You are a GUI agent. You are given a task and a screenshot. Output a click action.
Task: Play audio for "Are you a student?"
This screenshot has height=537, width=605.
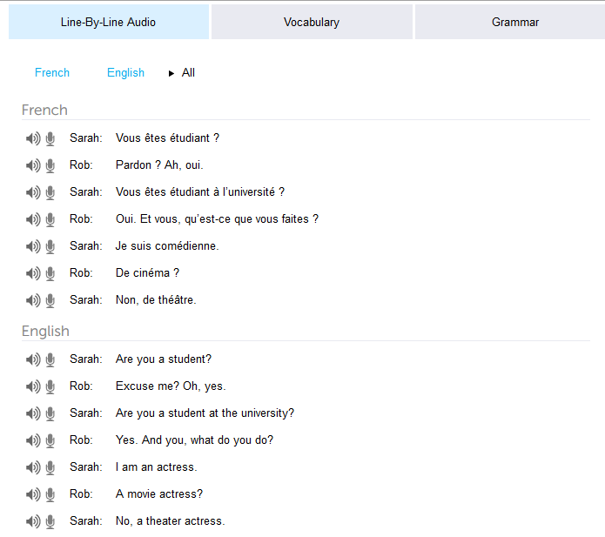[x=33, y=359]
